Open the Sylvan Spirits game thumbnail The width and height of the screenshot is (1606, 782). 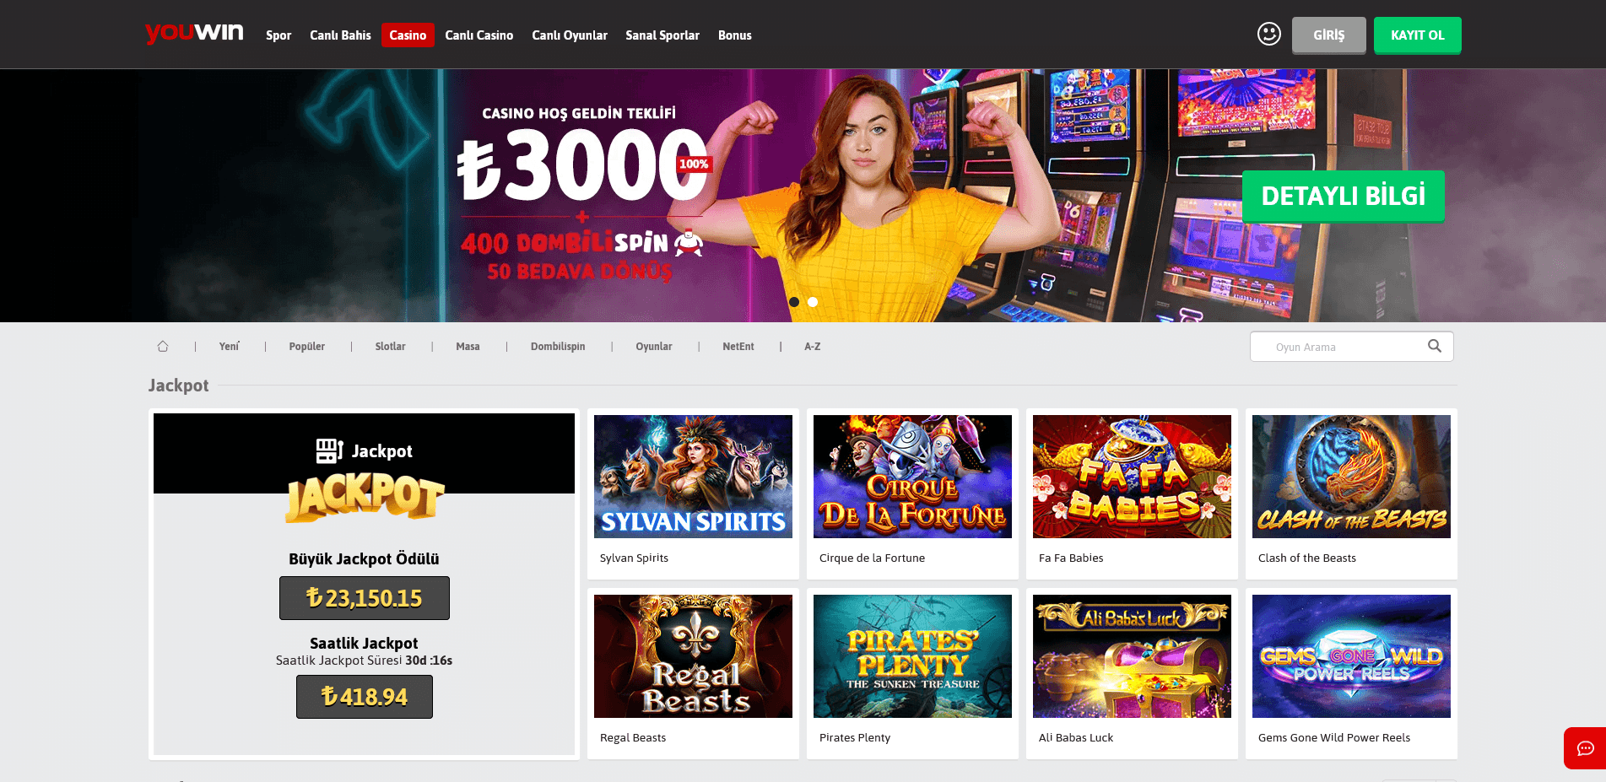pyautogui.click(x=693, y=477)
